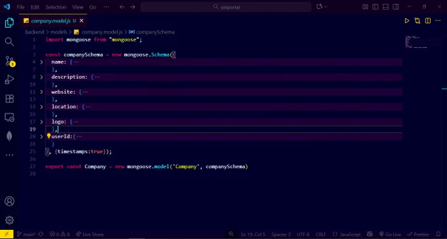Click Prettier formatter status
Image resolution: width=447 pixels, height=239 pixels.
(x=418, y=234)
